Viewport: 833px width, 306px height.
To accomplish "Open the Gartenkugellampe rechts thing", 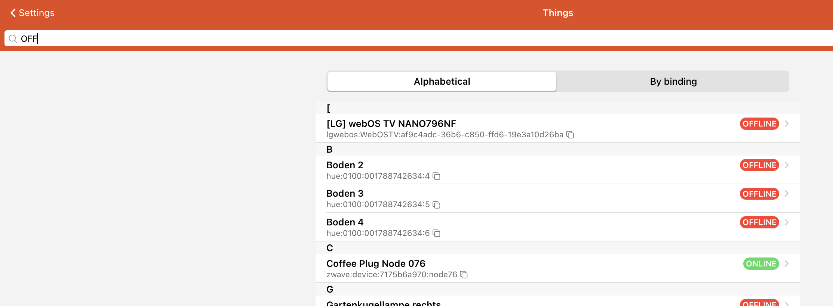I will [x=383, y=303].
